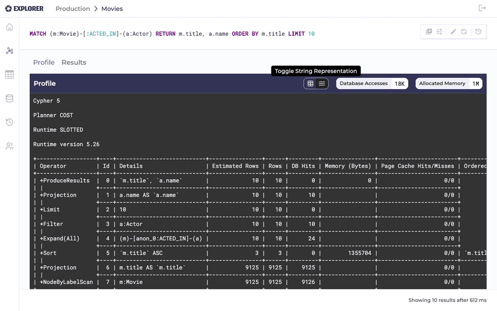Open the graph explorer icon in sidebar
This screenshot has width=497, height=311.
click(x=9, y=51)
